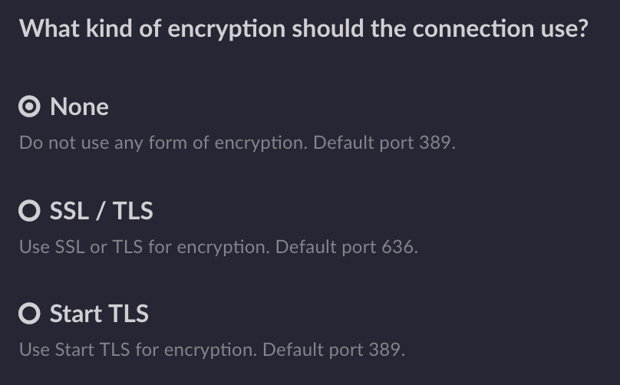Click the "Use Start TLS for encryption" description

pyautogui.click(x=138, y=350)
